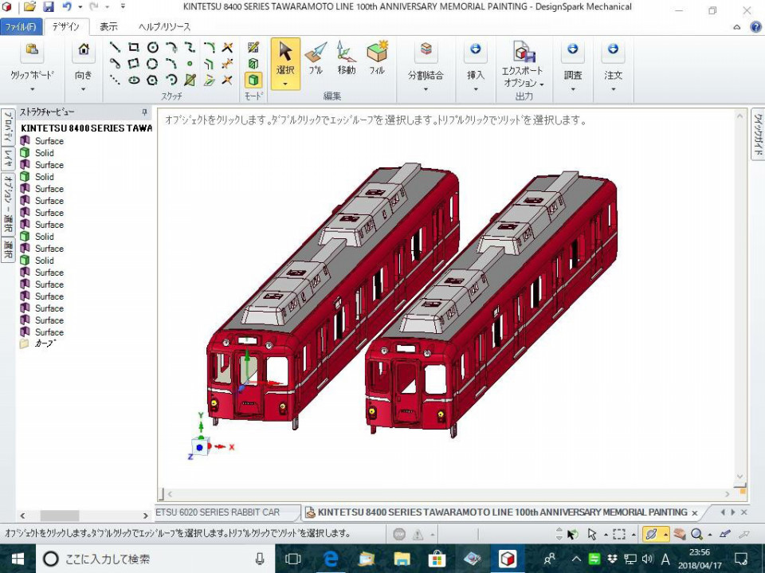Screen dimensions: 765x573
Task: Select the Offset Curve tool
Action: [209, 64]
